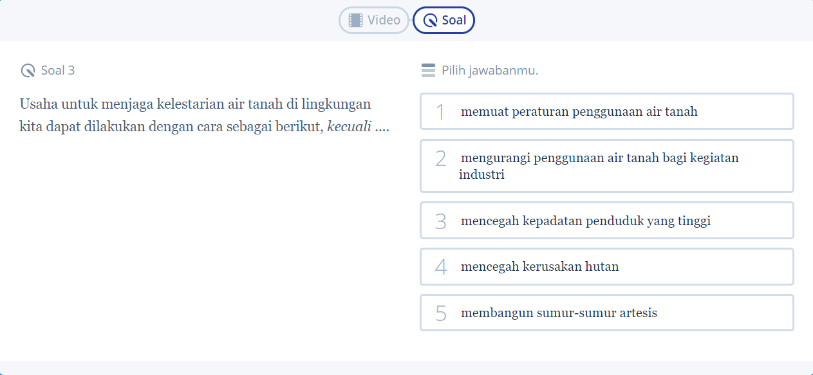Image resolution: width=813 pixels, height=375 pixels.
Task: Click the 'Soal 3' heading label
Action: 58,71
